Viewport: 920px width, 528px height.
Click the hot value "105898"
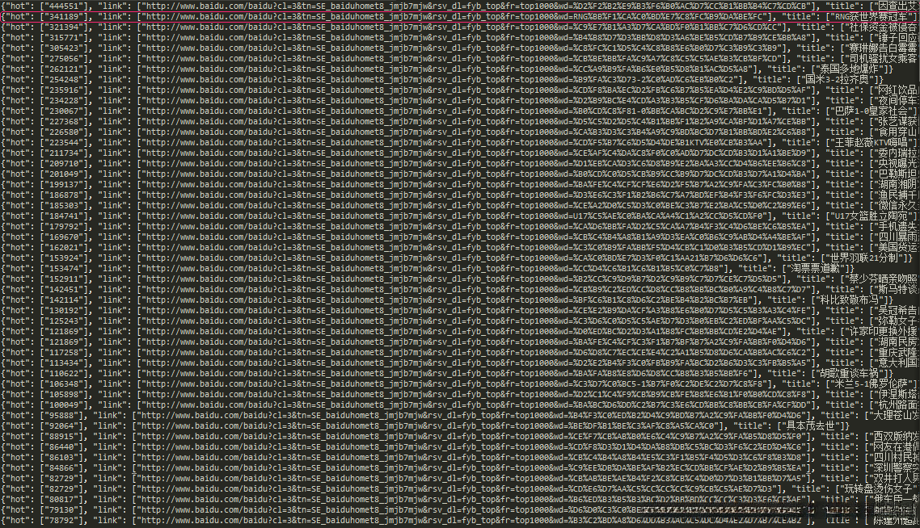point(65,395)
